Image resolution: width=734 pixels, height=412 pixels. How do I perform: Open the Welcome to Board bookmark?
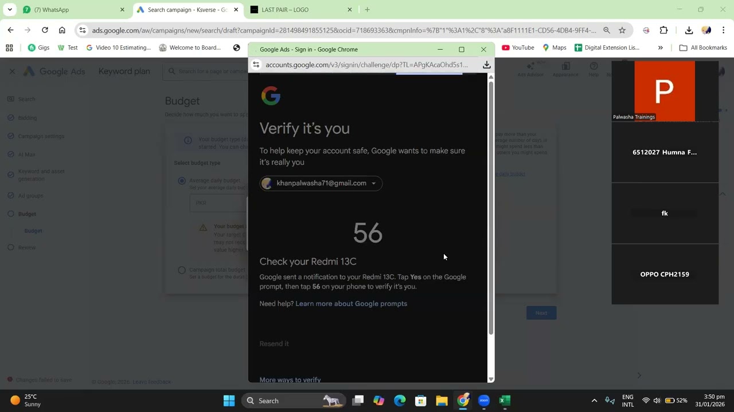click(190, 47)
